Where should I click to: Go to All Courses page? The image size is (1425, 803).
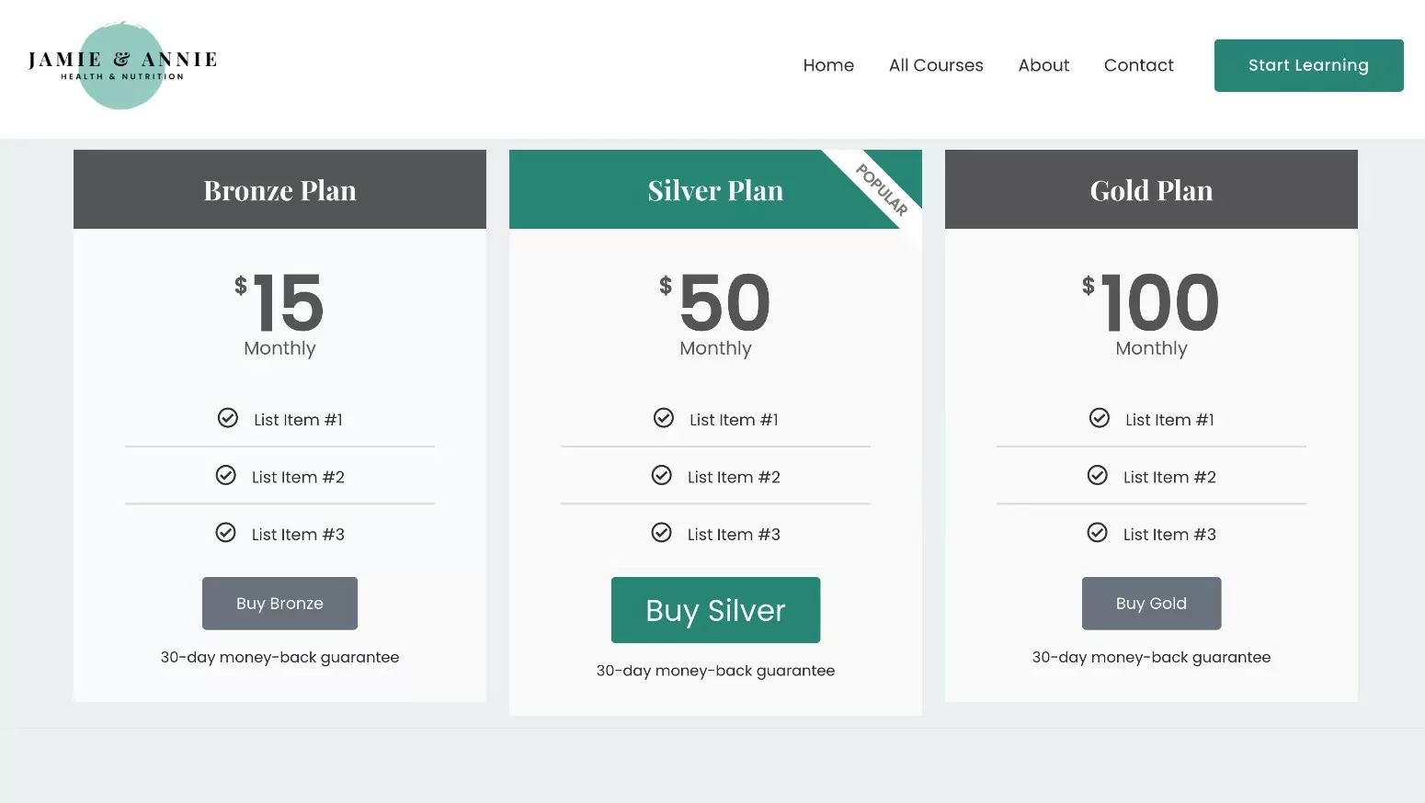[936, 65]
